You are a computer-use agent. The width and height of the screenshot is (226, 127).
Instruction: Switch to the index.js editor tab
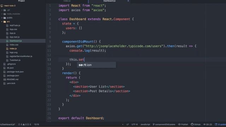coord(67,1)
